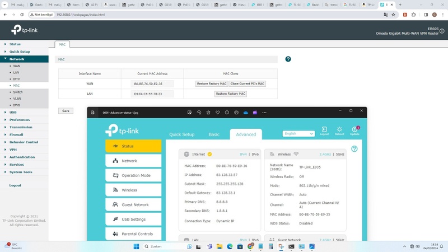This screenshot has width=448, height=252.
Task: Open the extensions puzzle icon in Chrome
Action: pos(413,15)
